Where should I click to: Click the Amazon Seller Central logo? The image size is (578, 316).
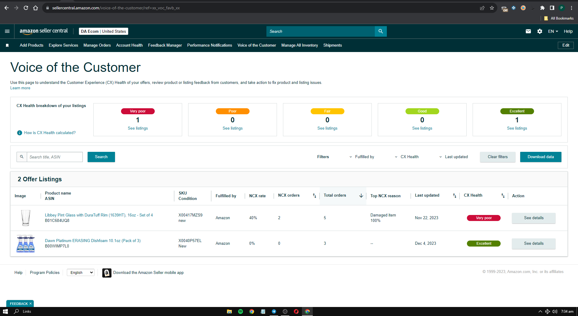[44, 31]
